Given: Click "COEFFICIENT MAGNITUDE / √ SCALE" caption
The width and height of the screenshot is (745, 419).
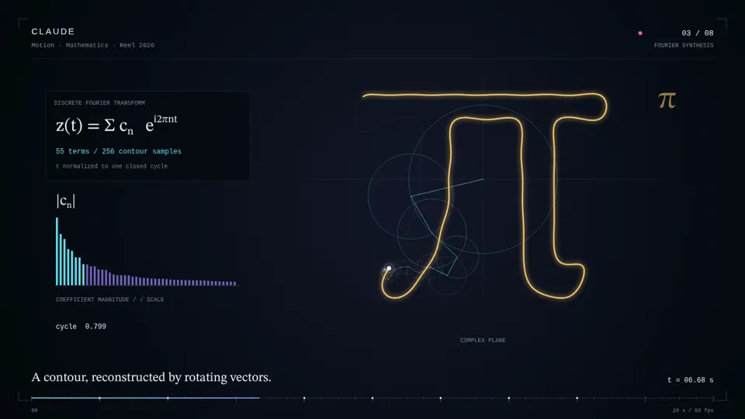Looking at the screenshot, I should point(109,300).
